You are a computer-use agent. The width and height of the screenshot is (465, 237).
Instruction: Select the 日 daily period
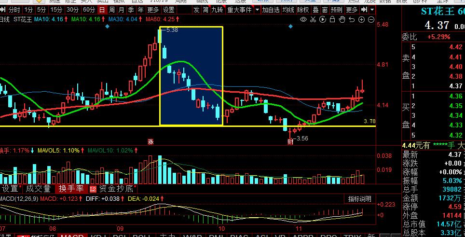102,10
